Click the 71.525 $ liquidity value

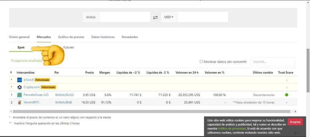(164, 95)
